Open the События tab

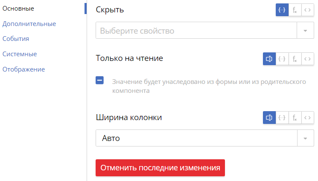[16, 39]
